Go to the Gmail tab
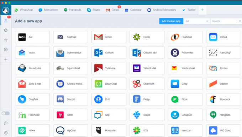Viewport: 242px width, 137px height. [x=112, y=10]
